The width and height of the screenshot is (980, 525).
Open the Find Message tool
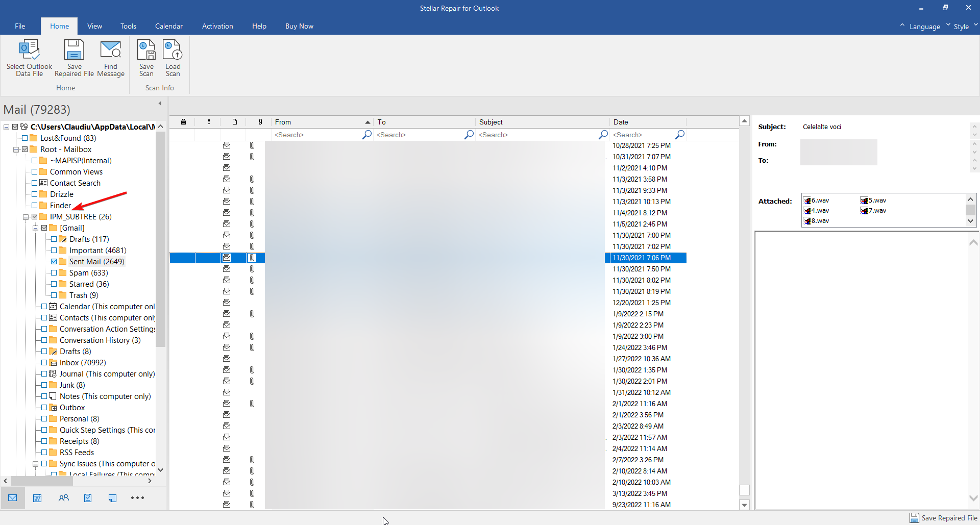pos(111,58)
